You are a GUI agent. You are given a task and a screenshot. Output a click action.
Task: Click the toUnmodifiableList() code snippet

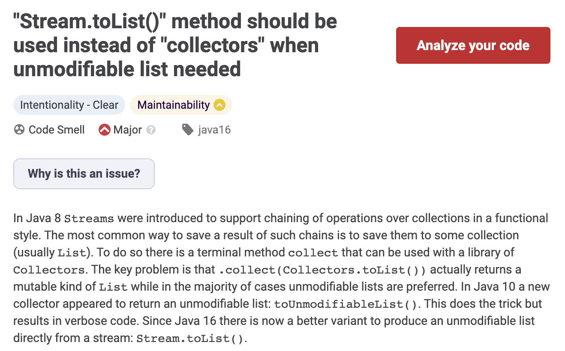tap(346, 304)
